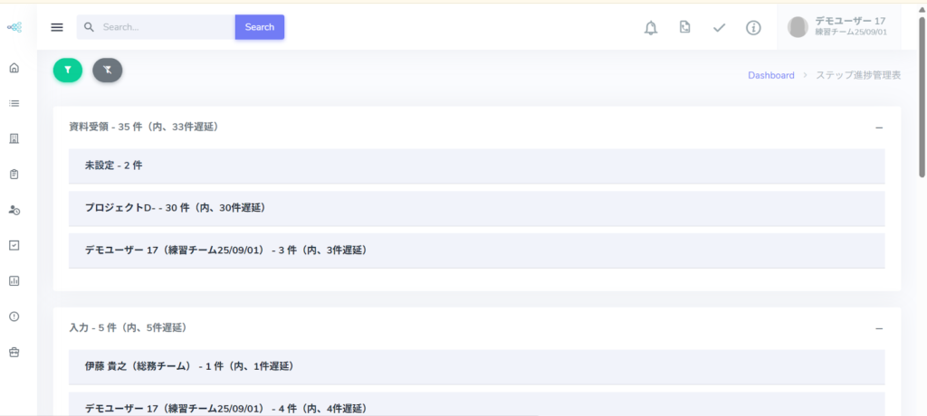
Task: Expand the 未設定 - 2 件 row
Action: pos(476,165)
